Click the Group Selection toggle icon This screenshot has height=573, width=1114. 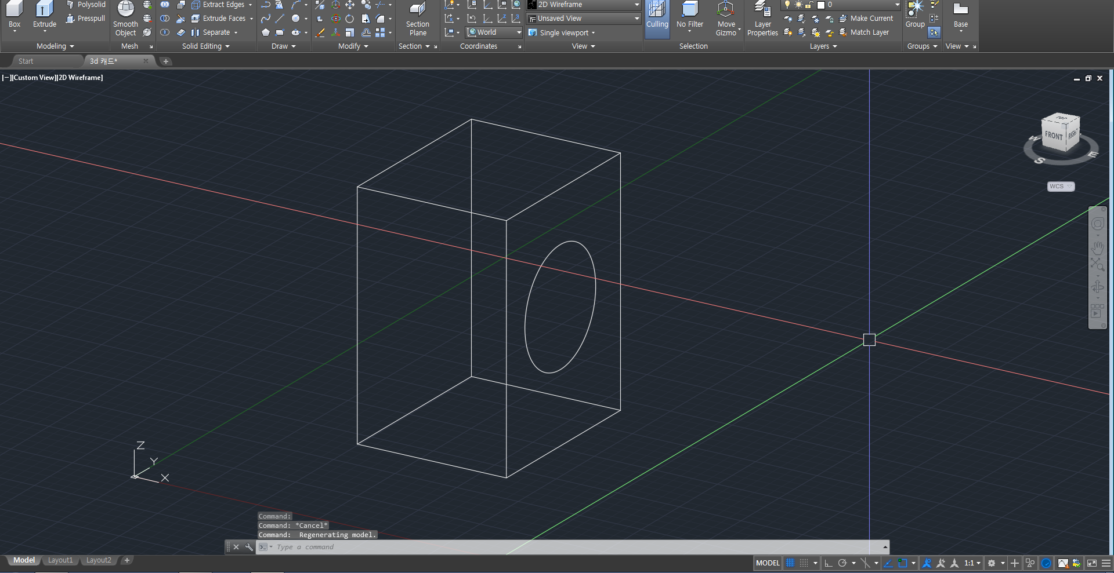[x=934, y=32]
